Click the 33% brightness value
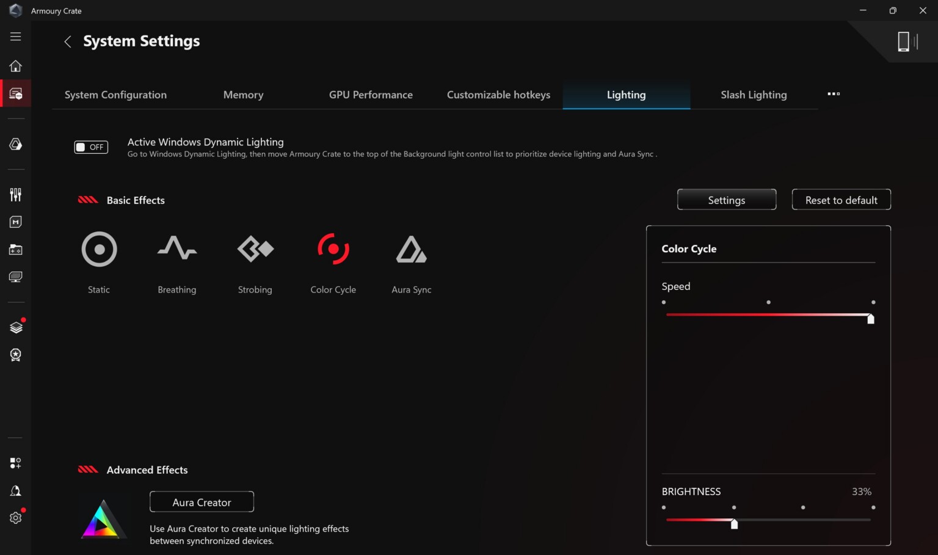The width and height of the screenshot is (938, 555). (x=862, y=492)
